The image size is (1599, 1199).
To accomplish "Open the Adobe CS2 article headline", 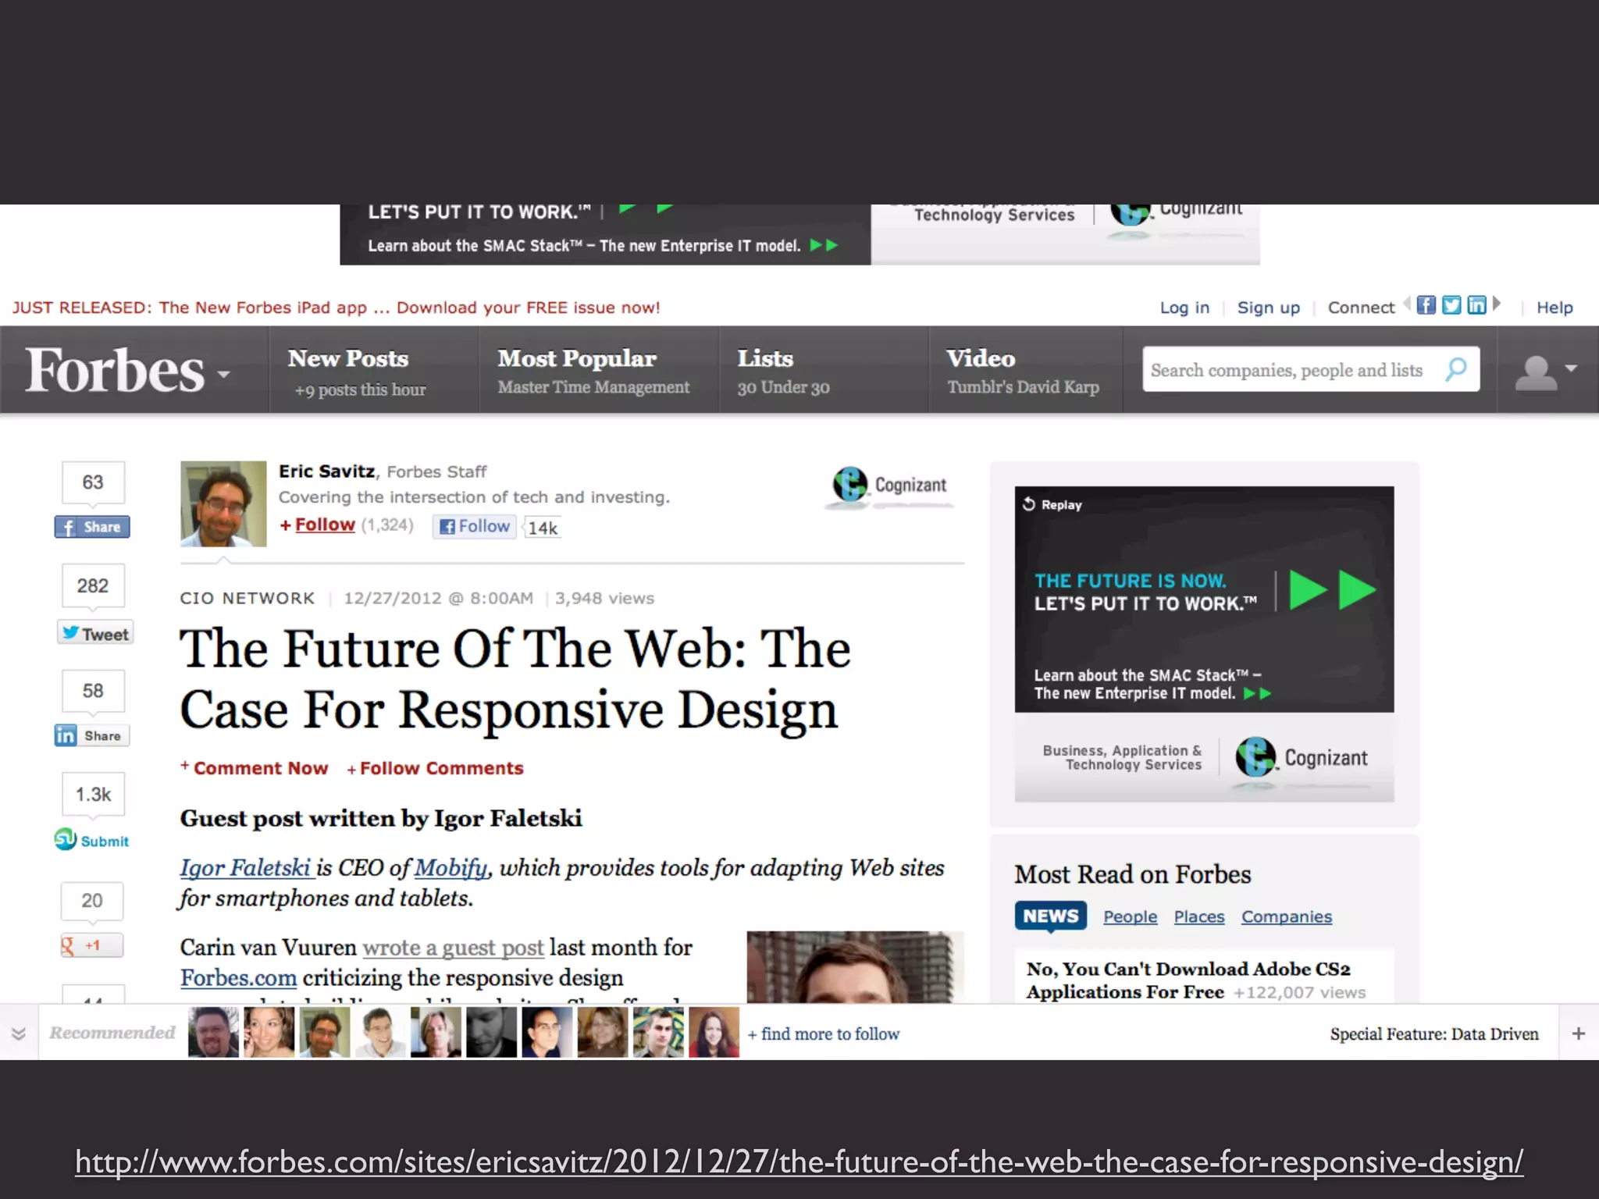I will pos(1188,980).
